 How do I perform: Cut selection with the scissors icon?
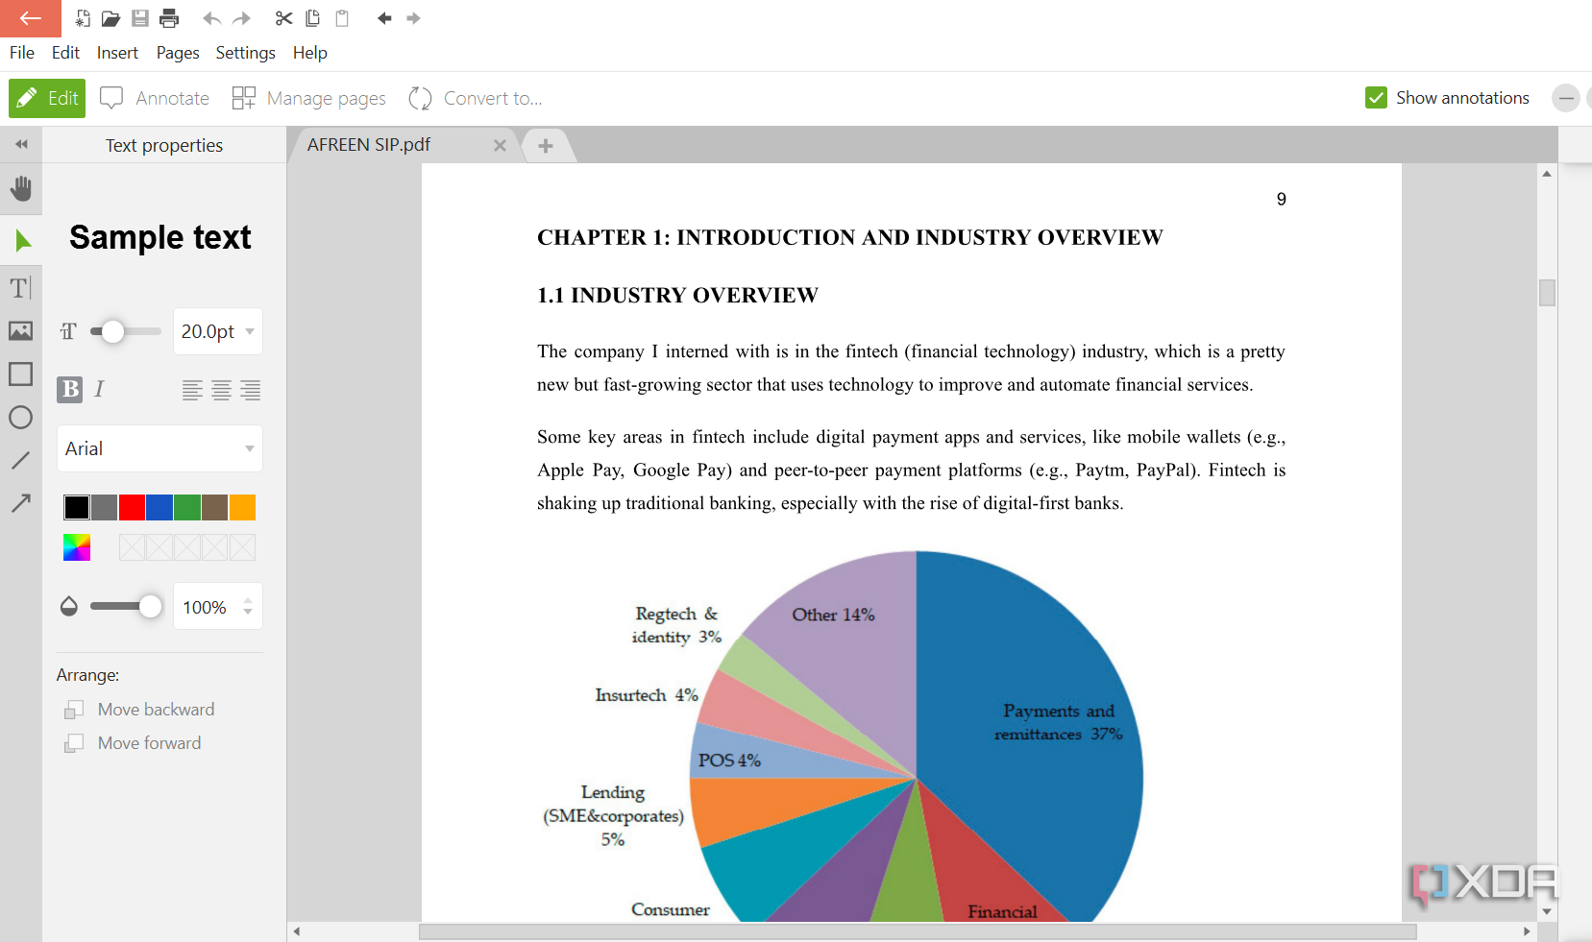(x=283, y=18)
